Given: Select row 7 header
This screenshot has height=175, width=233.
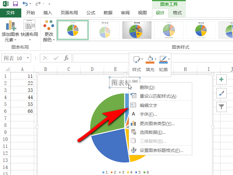Looking at the screenshot, I should (x=5, y=118).
